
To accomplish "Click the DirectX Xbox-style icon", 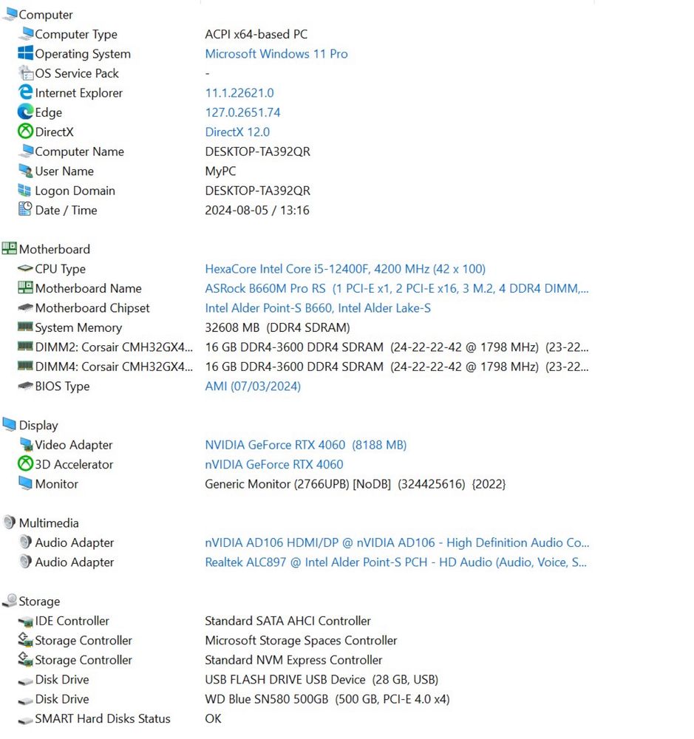I will tap(25, 132).
